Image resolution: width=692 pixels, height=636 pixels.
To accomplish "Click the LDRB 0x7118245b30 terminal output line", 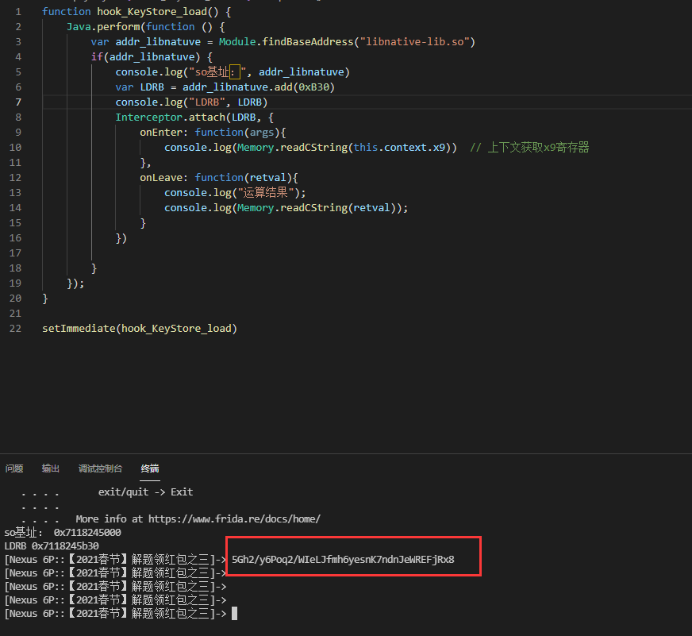I will click(52, 546).
